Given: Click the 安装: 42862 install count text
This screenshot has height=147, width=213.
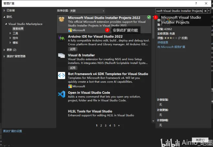Looking at the screenshot, I should coord(165,29).
